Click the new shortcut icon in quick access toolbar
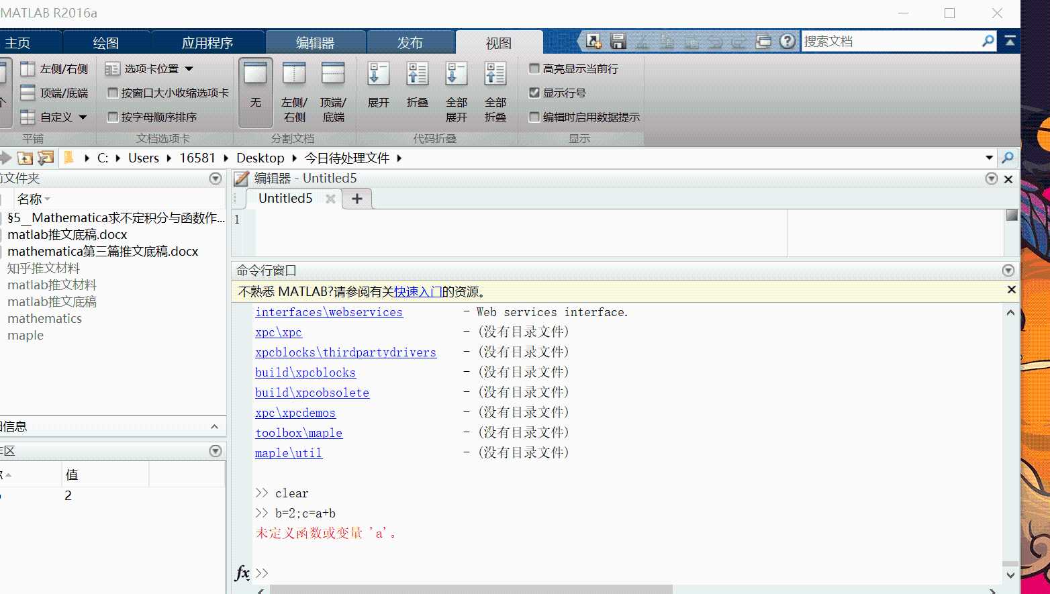 click(593, 42)
